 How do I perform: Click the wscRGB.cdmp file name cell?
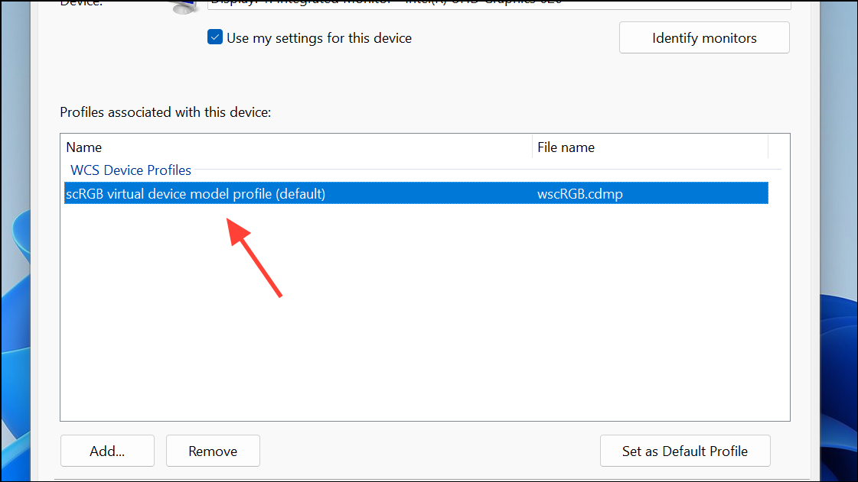click(580, 194)
